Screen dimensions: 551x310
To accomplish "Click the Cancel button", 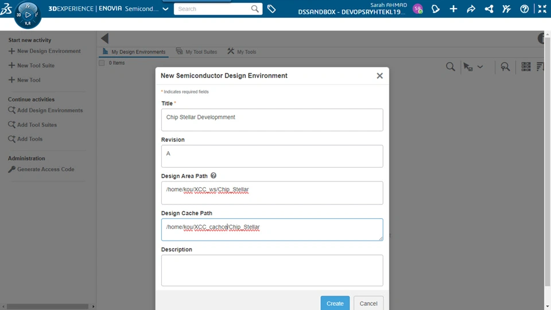I will pos(368,303).
